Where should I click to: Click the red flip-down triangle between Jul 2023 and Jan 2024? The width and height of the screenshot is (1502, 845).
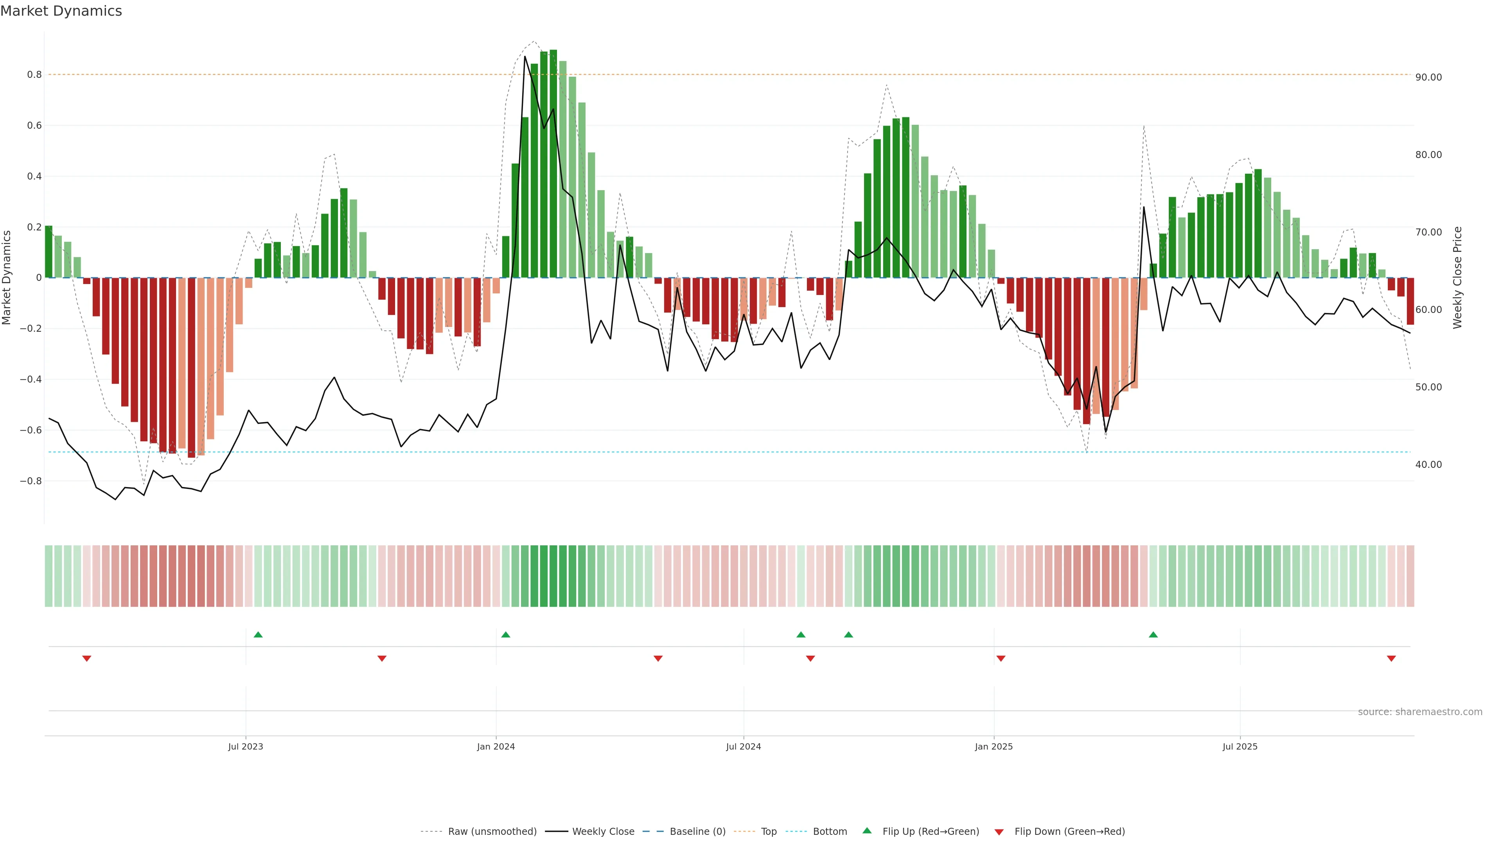coord(382,658)
